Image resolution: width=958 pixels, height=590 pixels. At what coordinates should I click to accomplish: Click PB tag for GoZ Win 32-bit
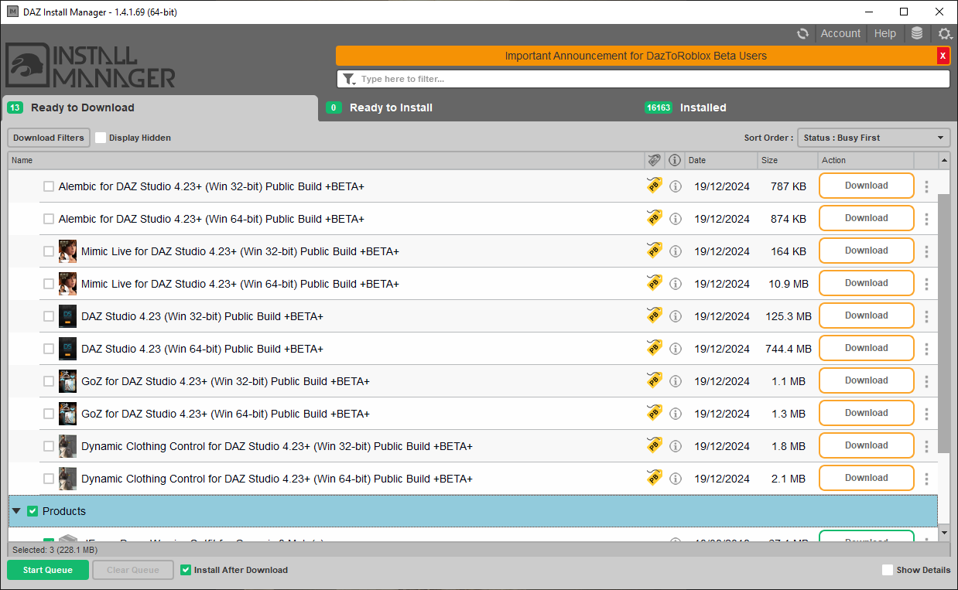655,380
